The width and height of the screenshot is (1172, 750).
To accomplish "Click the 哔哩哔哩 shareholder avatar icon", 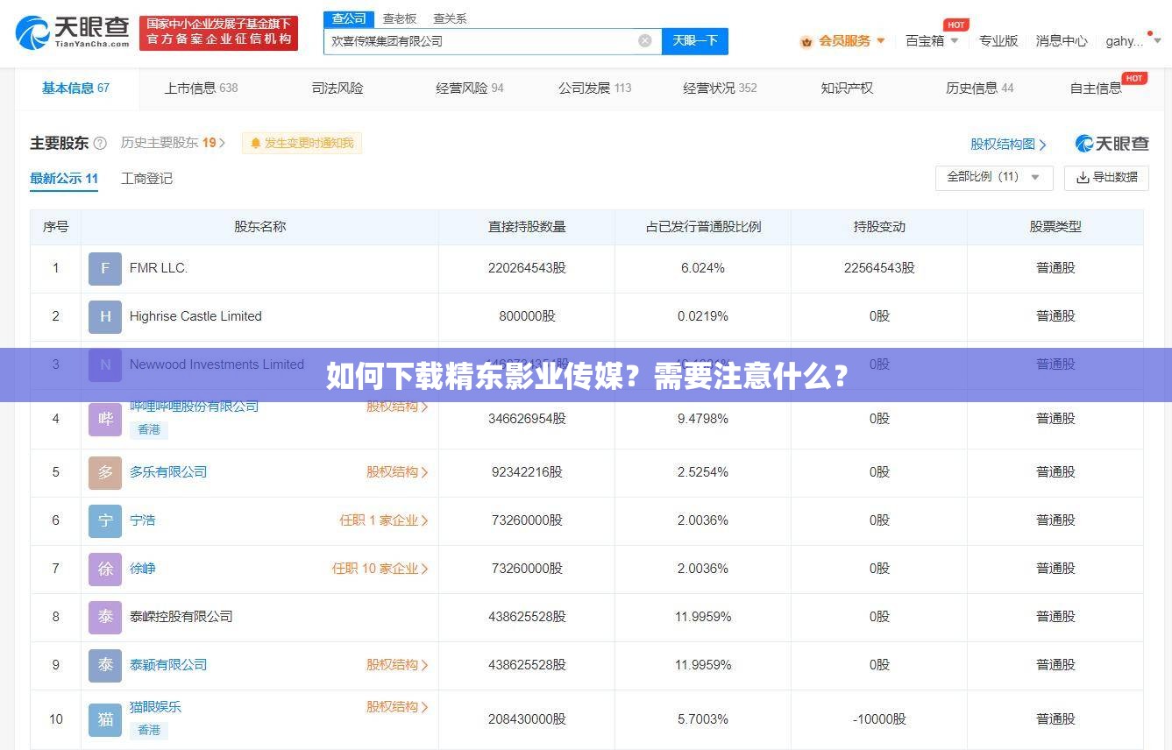I will 104,419.
